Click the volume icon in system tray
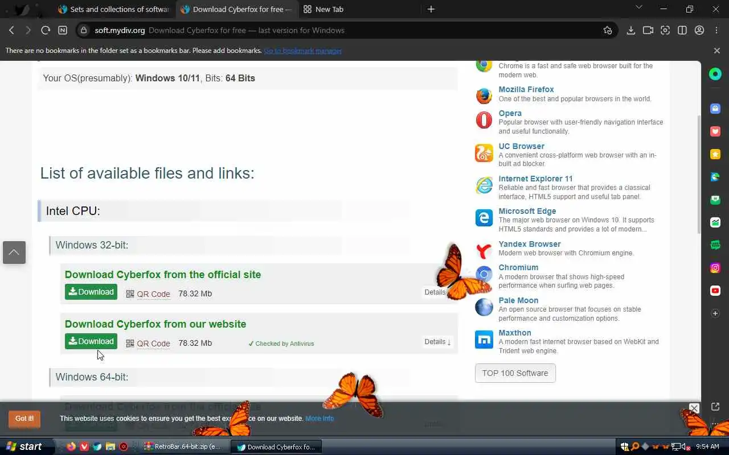The image size is (729, 455). pyautogui.click(x=686, y=446)
